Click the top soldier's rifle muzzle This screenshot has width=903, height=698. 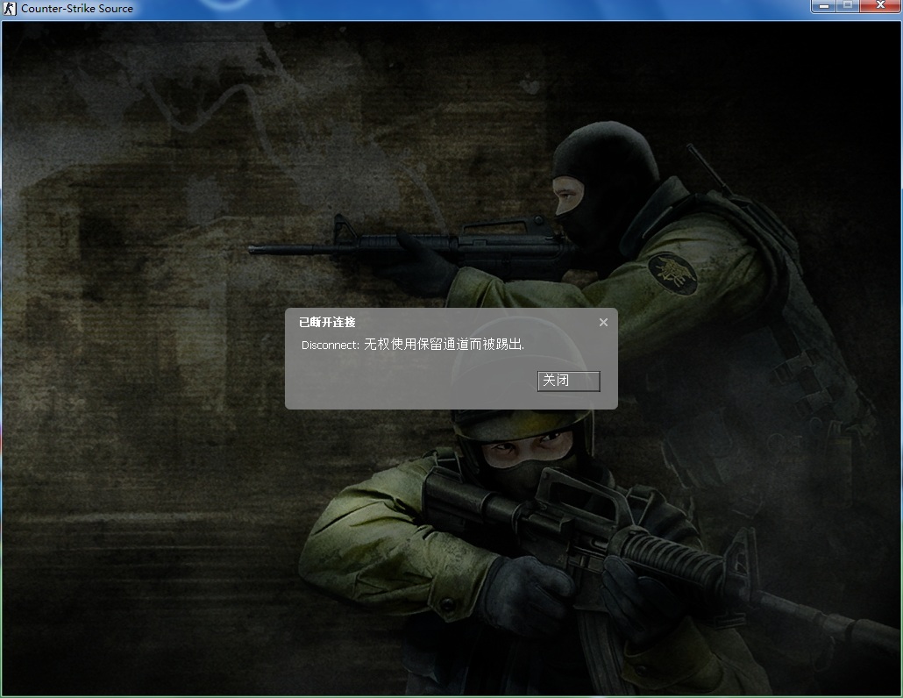[256, 250]
